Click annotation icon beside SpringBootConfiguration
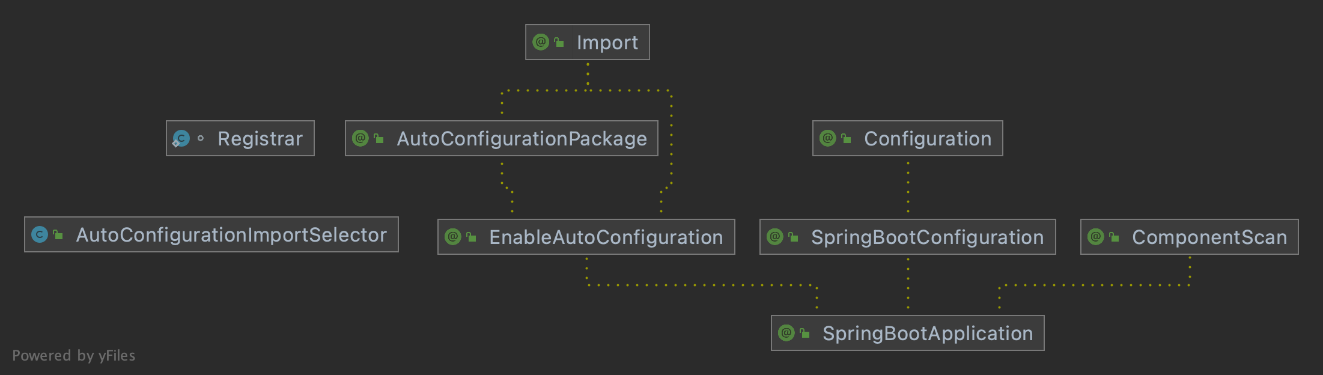Viewport: 1323px width, 375px height. pos(775,237)
